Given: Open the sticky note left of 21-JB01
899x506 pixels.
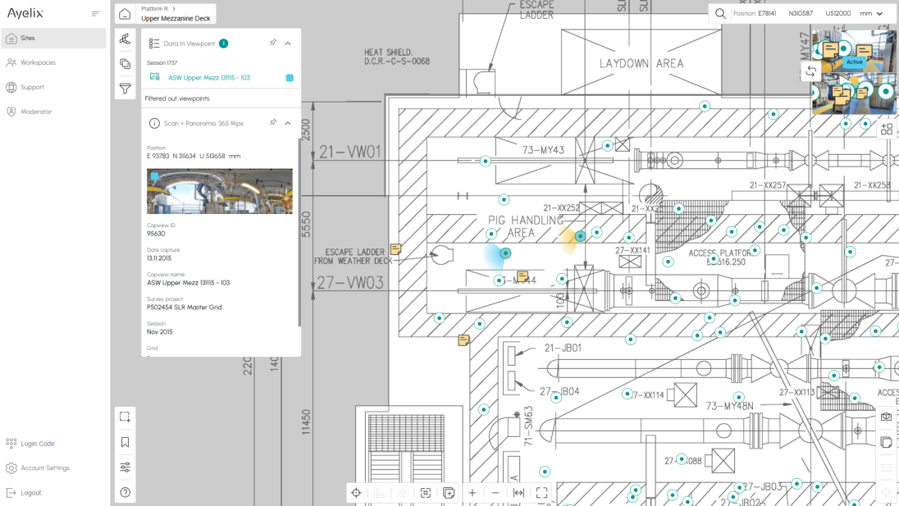Looking at the screenshot, I should pyautogui.click(x=463, y=340).
